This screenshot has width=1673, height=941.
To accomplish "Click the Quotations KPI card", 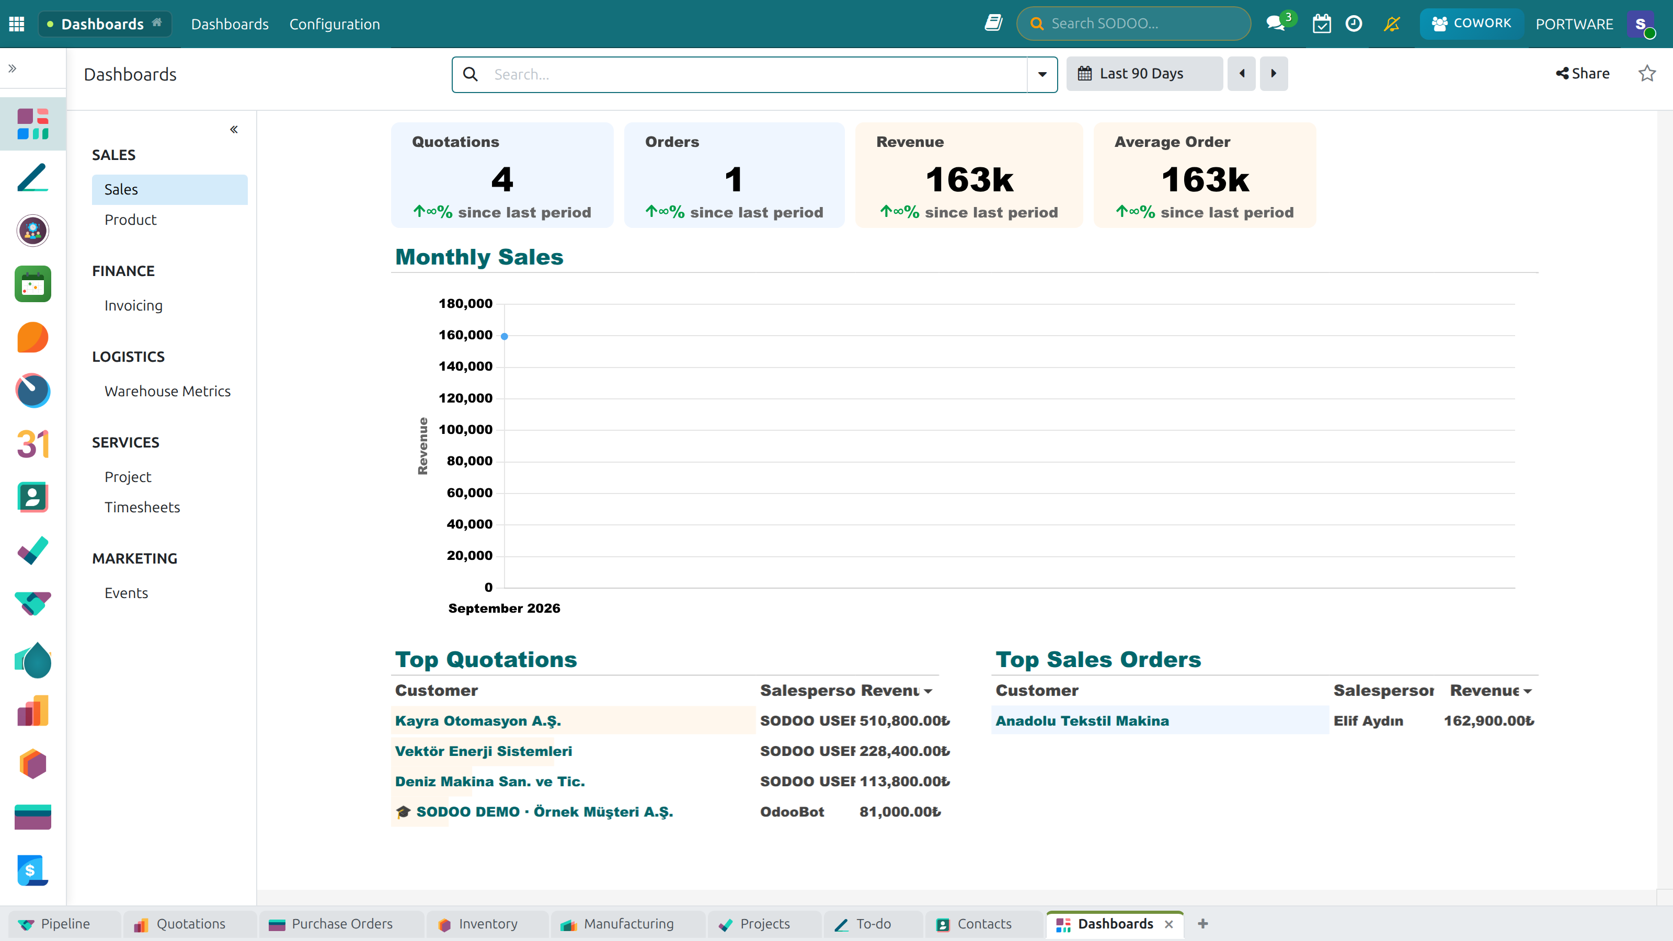I will [502, 175].
